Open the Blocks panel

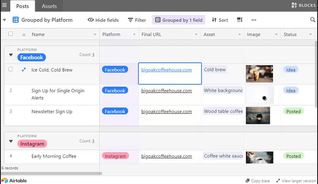[x=303, y=6]
